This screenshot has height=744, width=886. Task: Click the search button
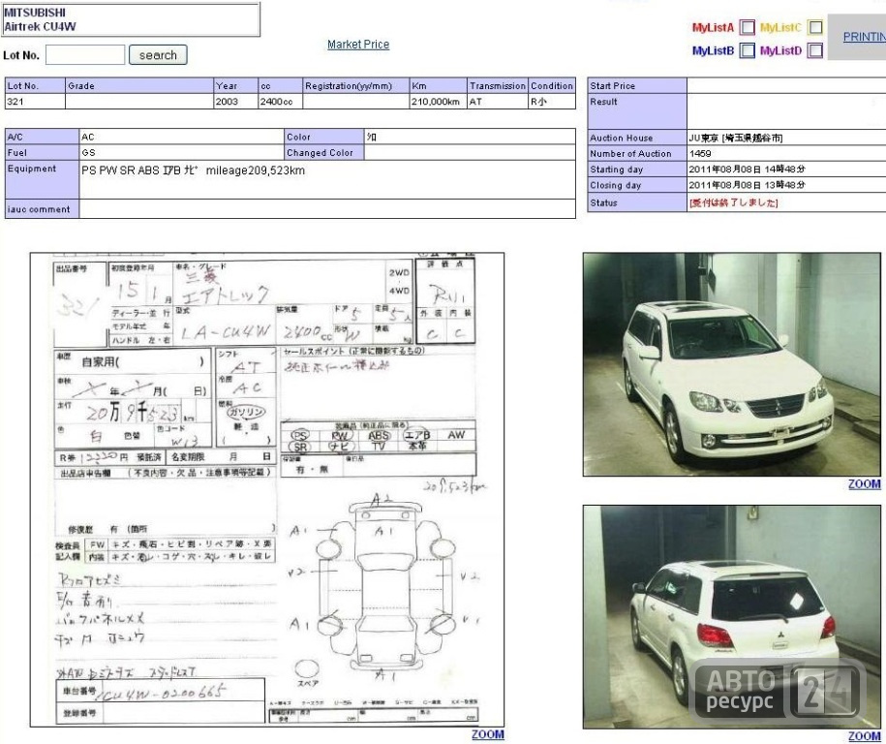(158, 55)
